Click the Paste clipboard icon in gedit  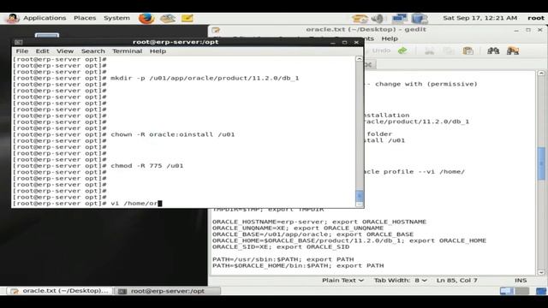click(468, 51)
